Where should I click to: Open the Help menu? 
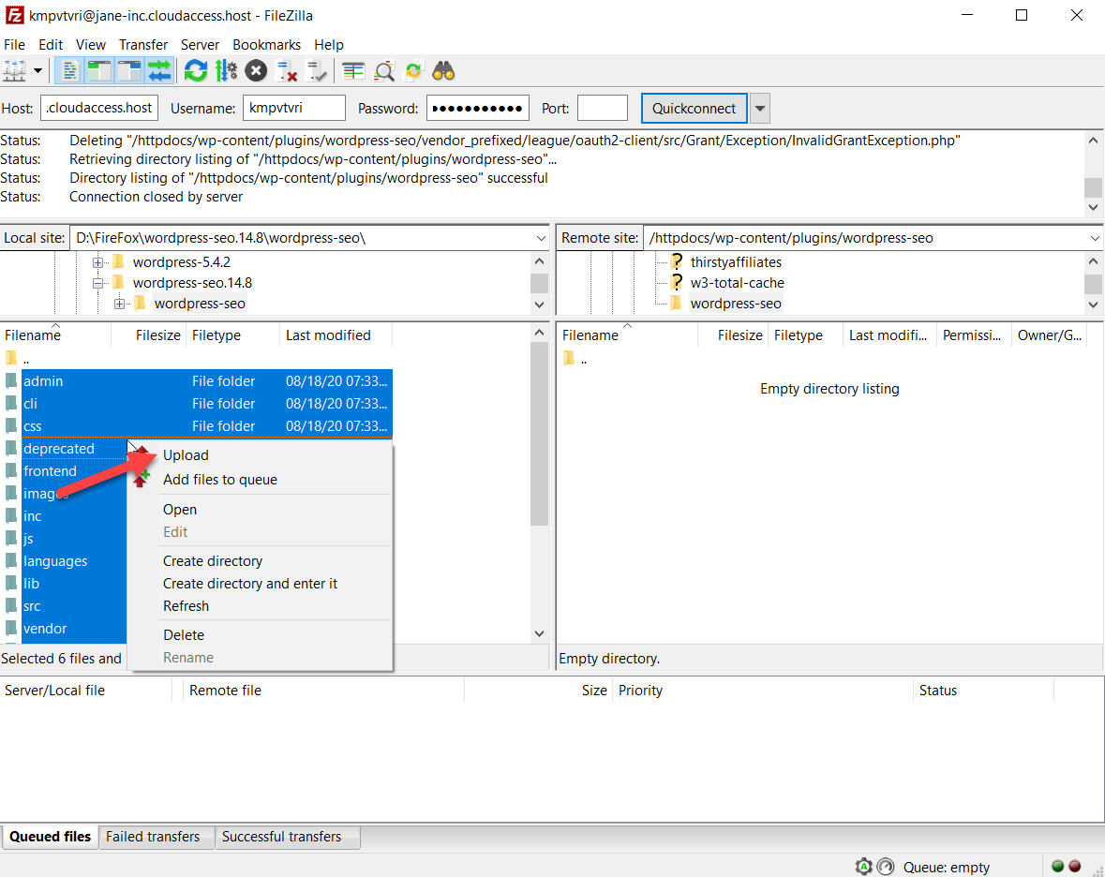(x=328, y=44)
